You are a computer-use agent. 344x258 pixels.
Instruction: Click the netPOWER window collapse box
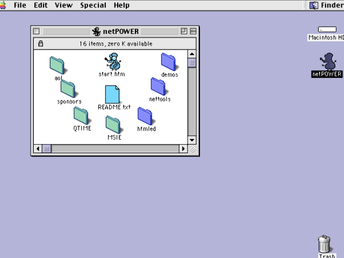click(x=193, y=31)
